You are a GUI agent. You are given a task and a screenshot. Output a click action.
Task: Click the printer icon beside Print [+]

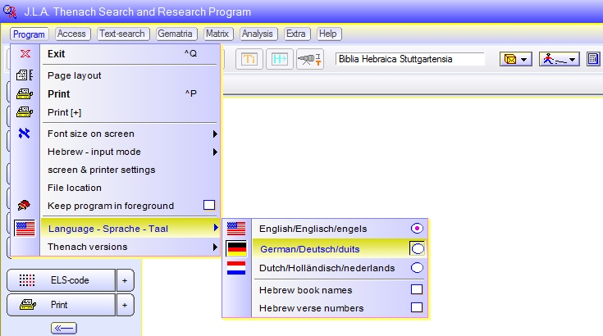tap(25, 111)
